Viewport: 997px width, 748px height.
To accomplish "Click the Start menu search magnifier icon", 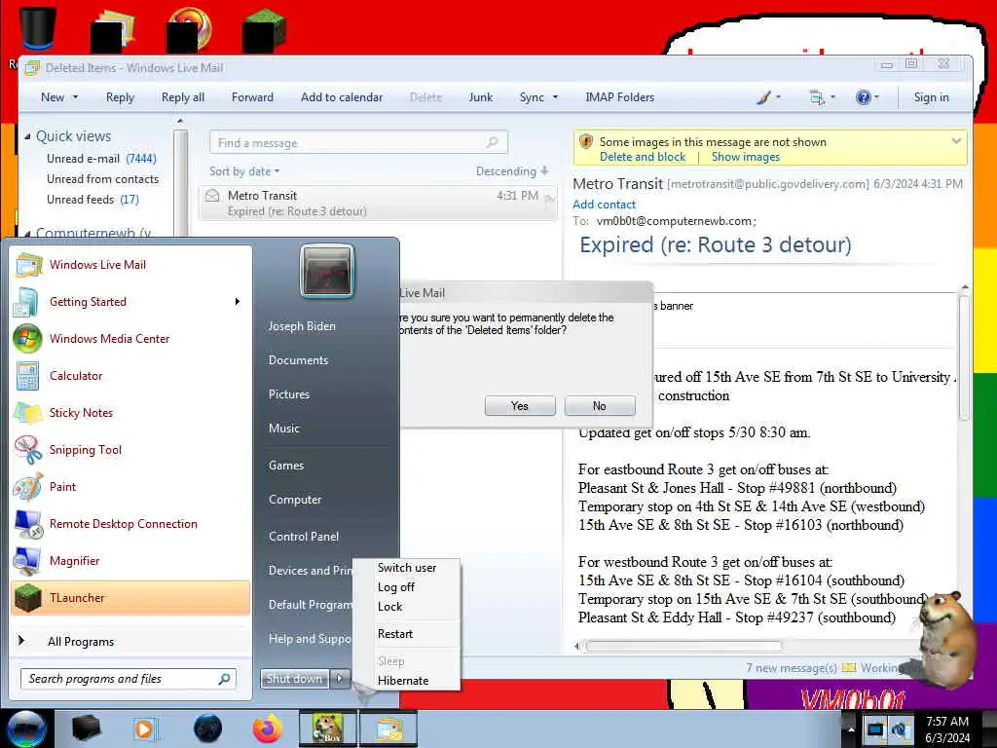I will (224, 679).
